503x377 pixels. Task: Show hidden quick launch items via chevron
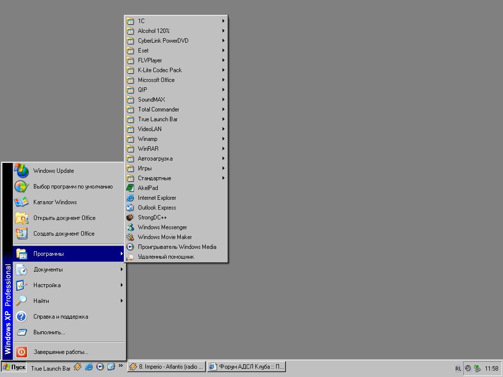point(121,365)
